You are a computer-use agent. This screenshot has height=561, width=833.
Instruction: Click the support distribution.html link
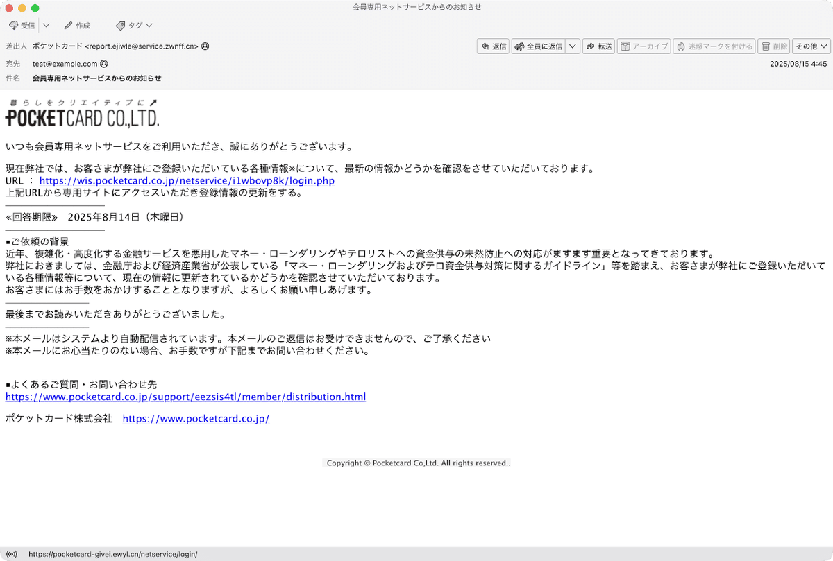pos(185,397)
